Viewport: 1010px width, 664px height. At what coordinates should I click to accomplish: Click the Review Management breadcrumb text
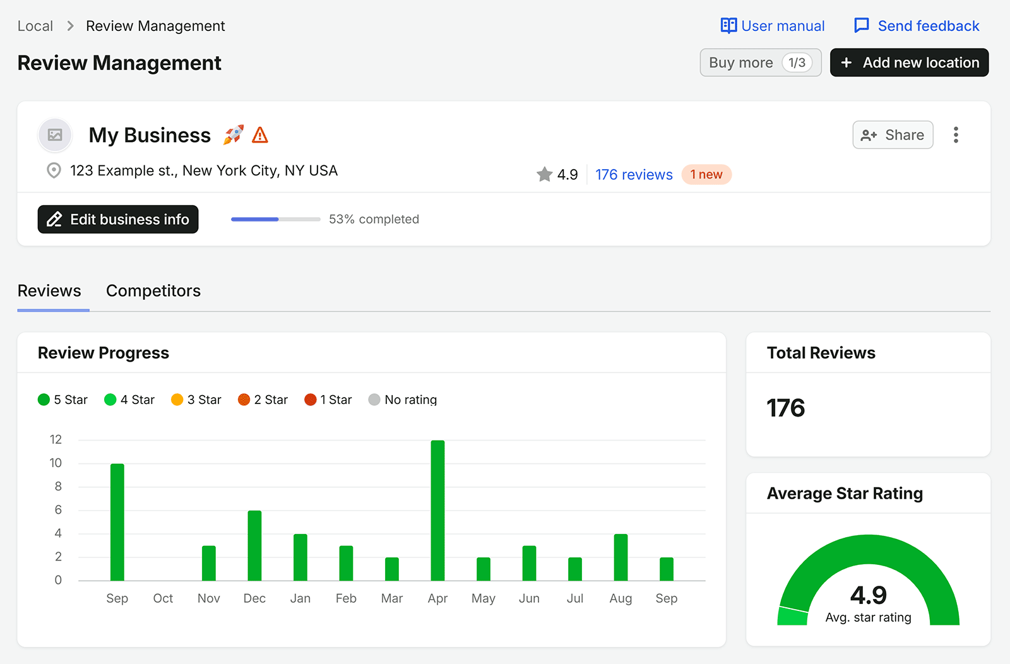(155, 26)
